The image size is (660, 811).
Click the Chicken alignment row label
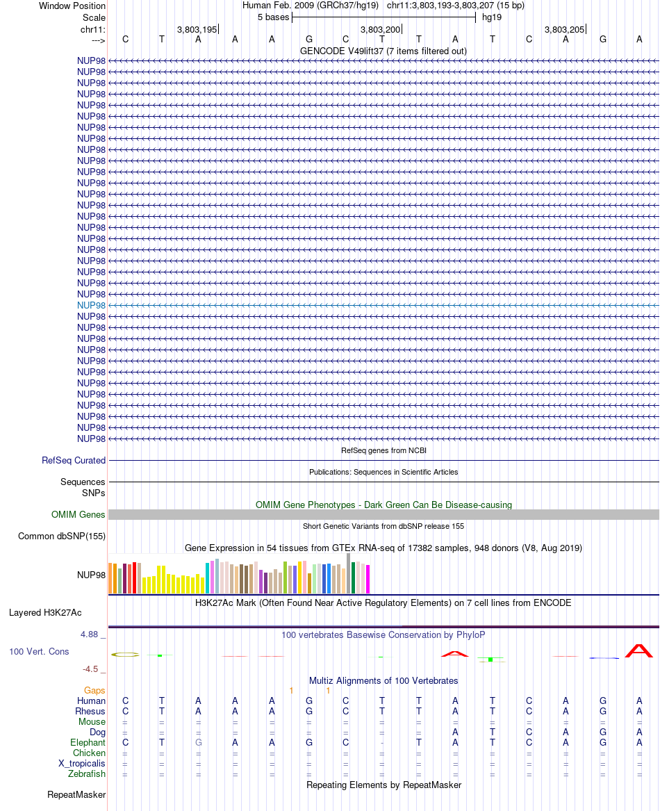pos(89,753)
